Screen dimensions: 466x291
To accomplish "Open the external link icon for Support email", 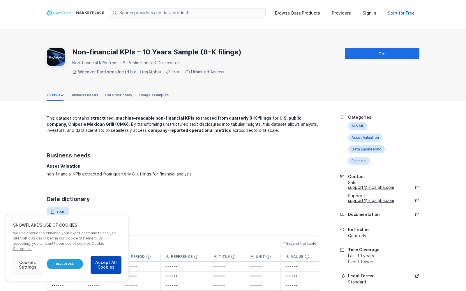I will [417, 200].
